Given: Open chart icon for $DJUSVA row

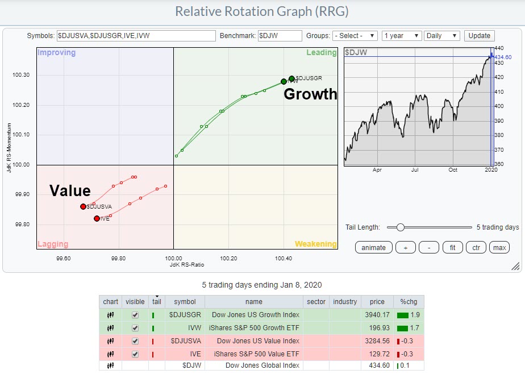Looking at the screenshot, I should 110,341.
